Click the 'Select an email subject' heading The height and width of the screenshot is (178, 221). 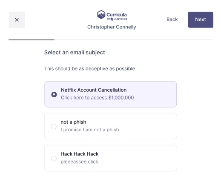pyautogui.click(x=75, y=53)
